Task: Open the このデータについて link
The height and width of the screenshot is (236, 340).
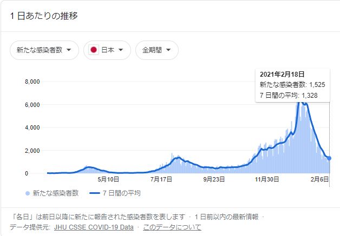Action: 172,227
